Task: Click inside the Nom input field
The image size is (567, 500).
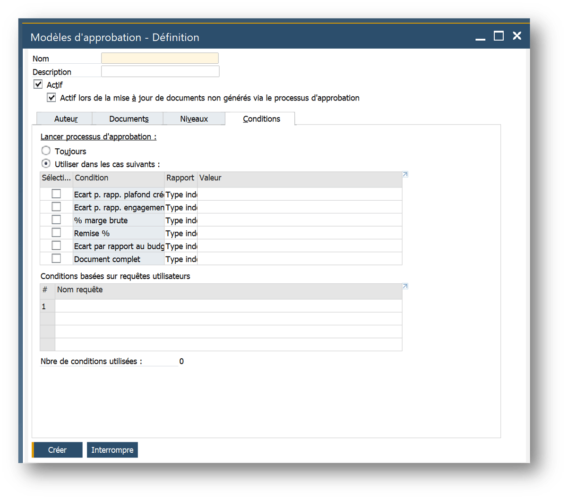Action: coord(159,58)
